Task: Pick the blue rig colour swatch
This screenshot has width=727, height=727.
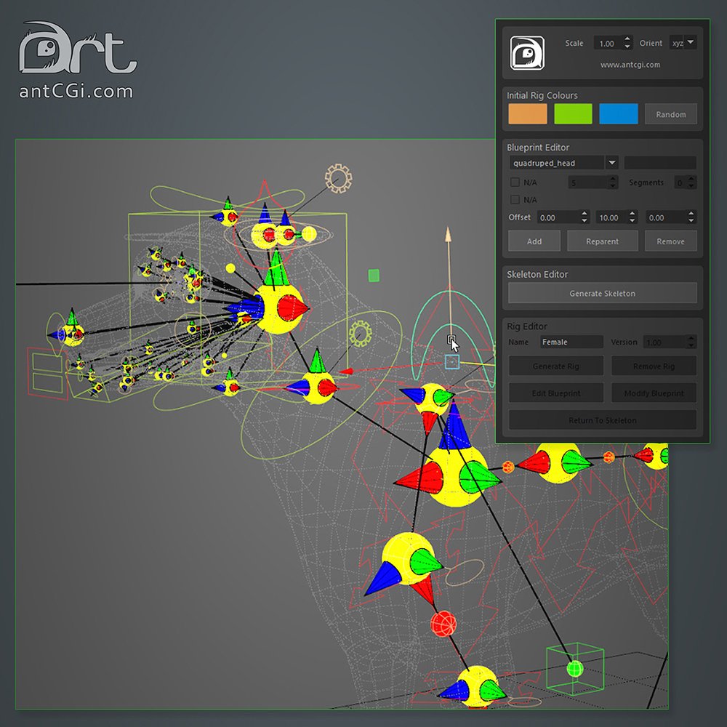Action: (x=619, y=113)
